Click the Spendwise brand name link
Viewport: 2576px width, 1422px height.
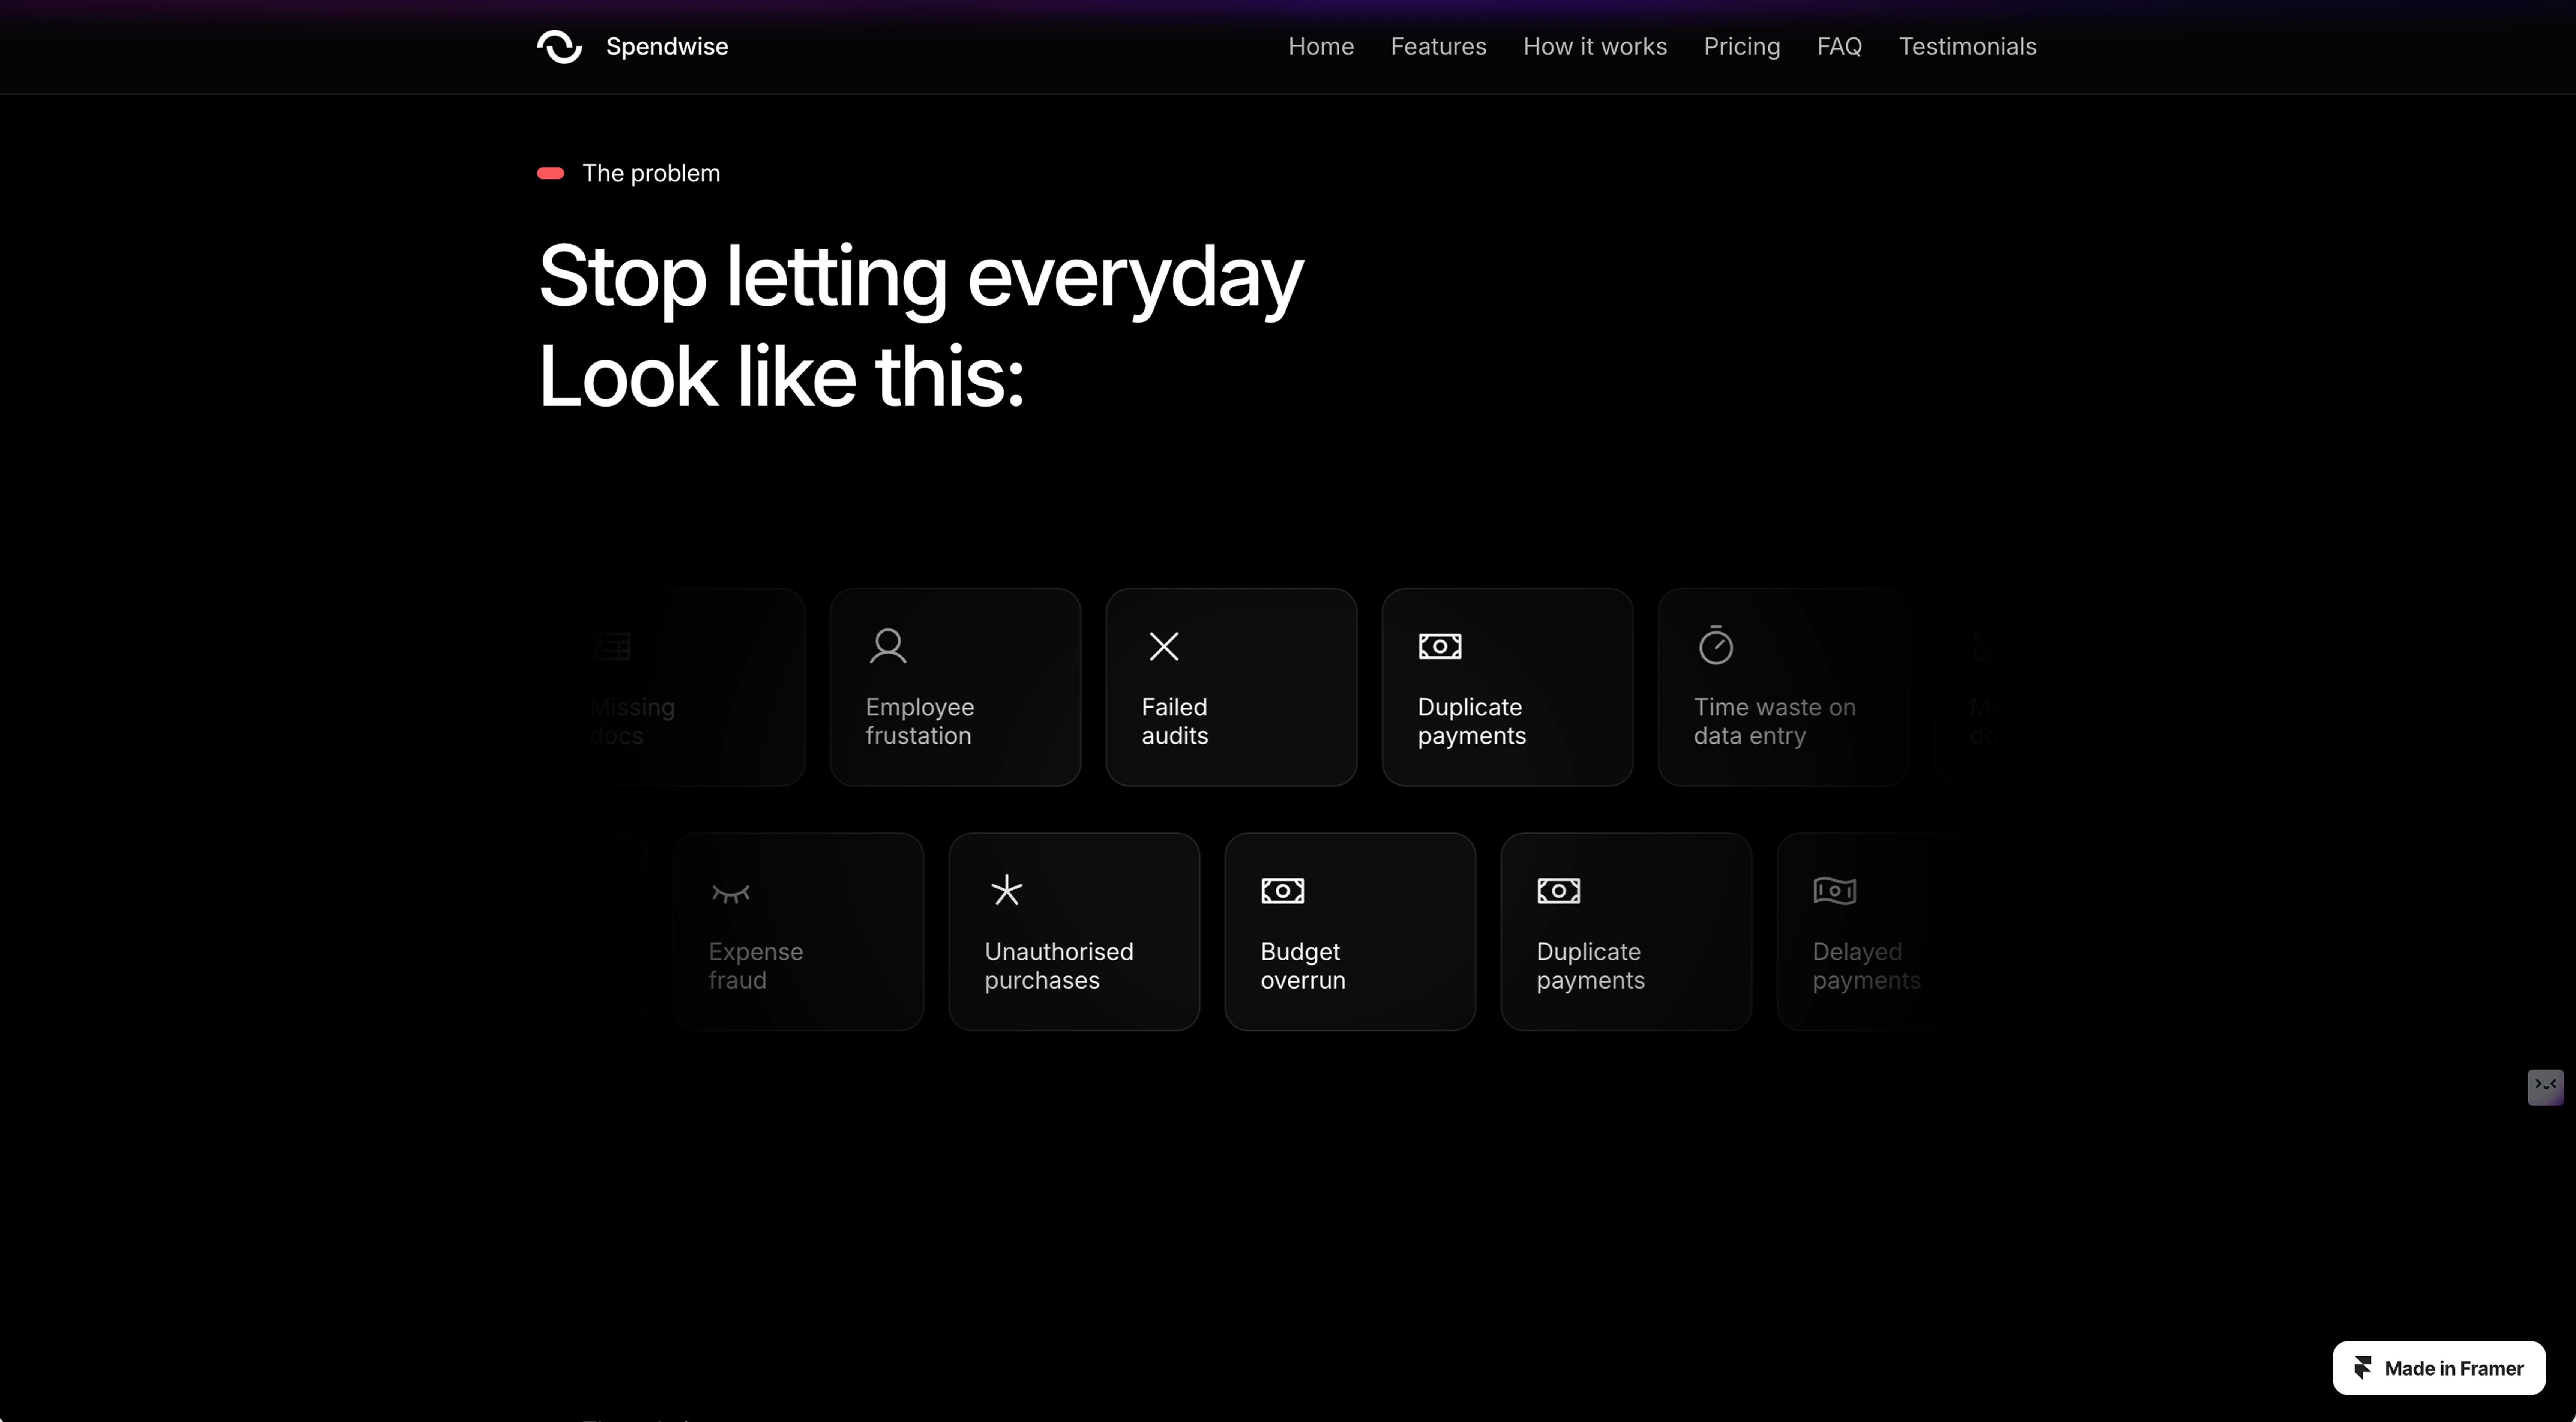tap(666, 47)
